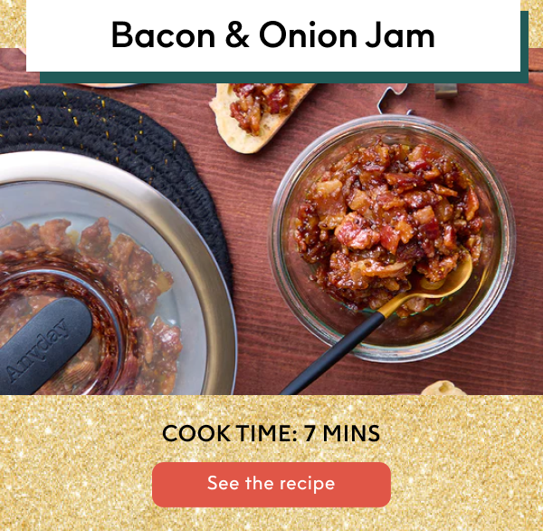543x531 pixels.
Task: Open the Bacon & Onion Jam title
Action: pos(272,35)
